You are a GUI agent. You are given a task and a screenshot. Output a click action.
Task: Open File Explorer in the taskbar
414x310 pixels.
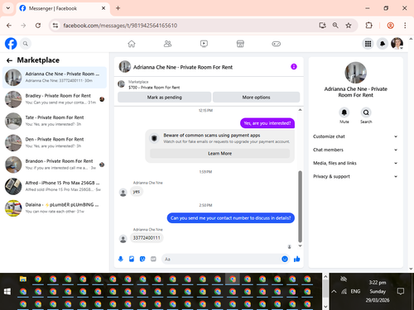(23, 279)
